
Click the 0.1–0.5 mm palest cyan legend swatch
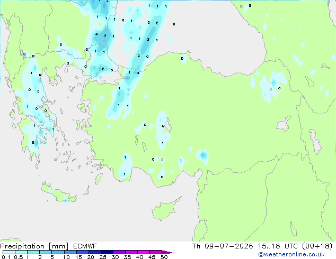[9, 252]
